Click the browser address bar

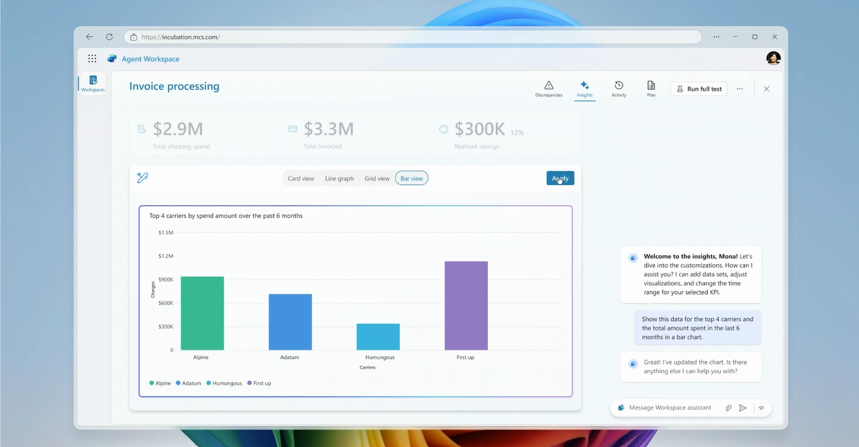click(x=413, y=37)
